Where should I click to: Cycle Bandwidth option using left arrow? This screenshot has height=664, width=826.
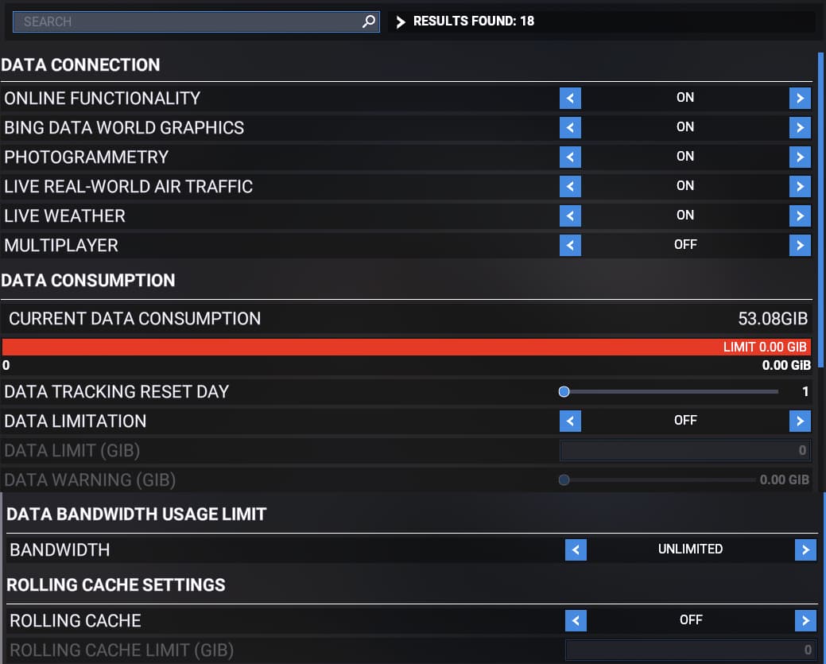[576, 549]
